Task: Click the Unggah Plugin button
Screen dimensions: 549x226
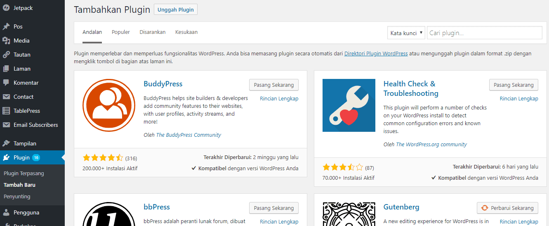Action: click(x=176, y=10)
